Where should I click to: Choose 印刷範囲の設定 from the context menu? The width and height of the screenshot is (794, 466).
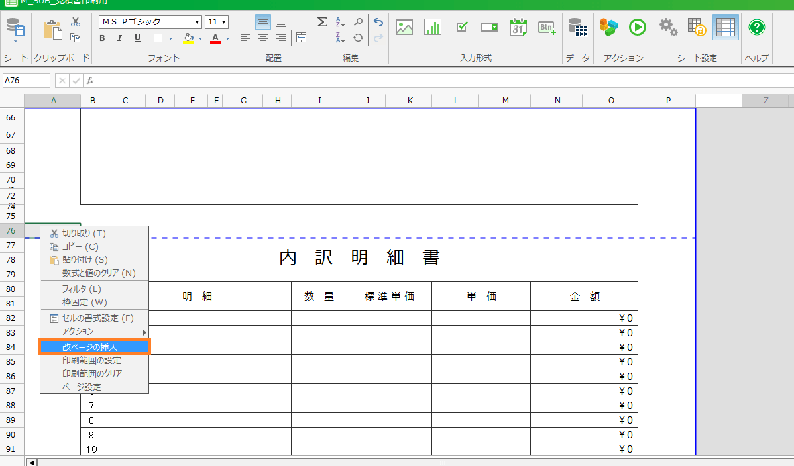(x=91, y=360)
